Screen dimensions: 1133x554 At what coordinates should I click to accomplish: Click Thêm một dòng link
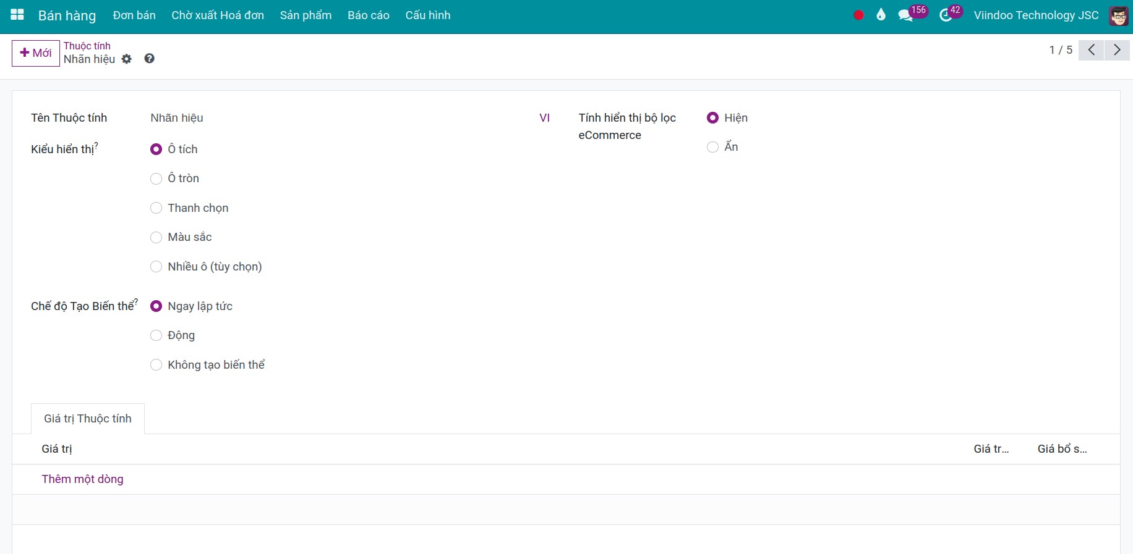pyautogui.click(x=82, y=479)
